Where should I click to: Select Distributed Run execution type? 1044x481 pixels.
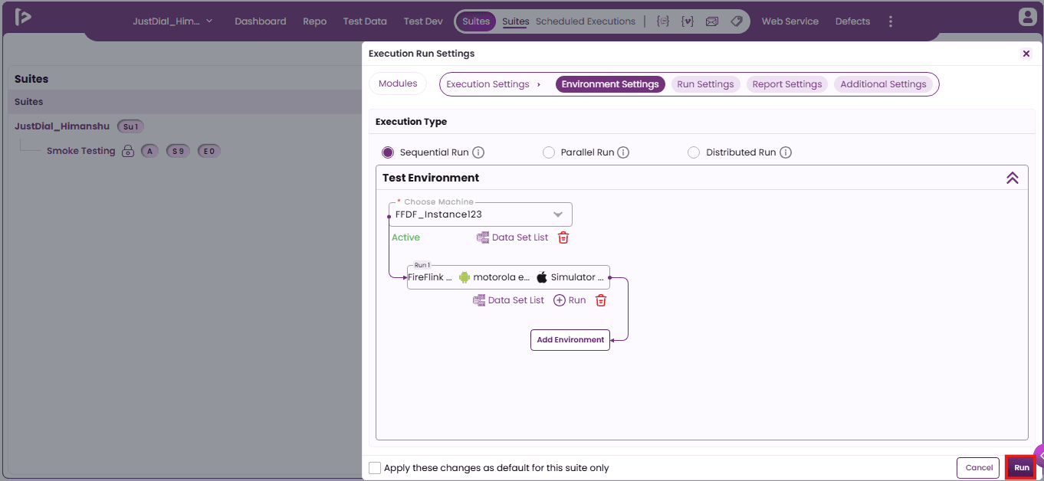694,152
